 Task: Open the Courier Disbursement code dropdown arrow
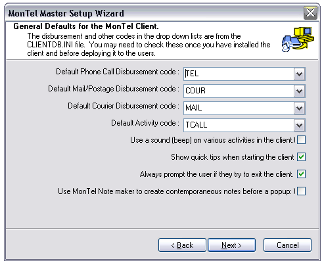[x=299, y=108]
